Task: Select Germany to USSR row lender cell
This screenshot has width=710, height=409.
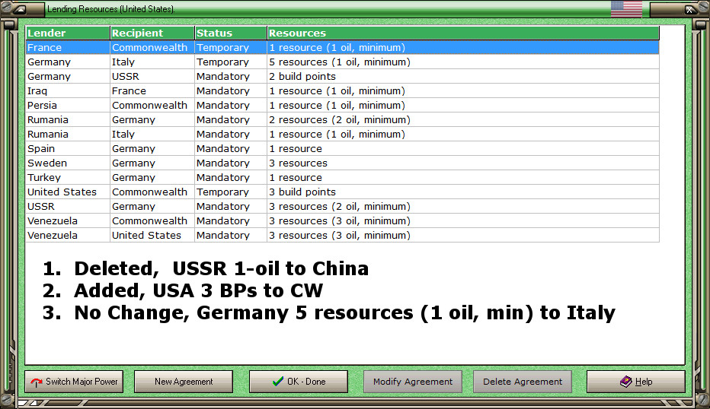Action: 68,76
